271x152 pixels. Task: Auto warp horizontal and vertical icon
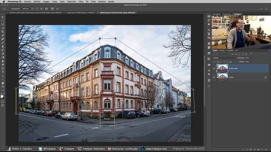click(41, 8)
